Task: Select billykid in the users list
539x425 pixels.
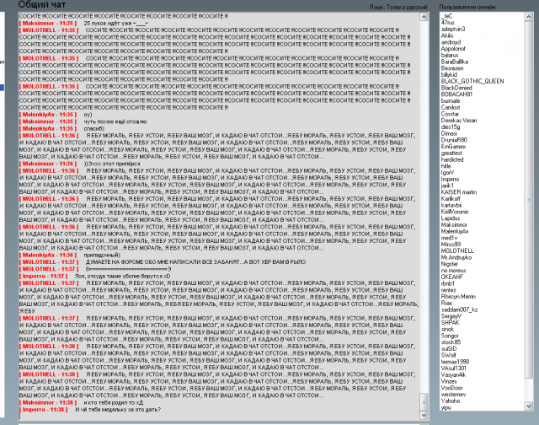Action: [x=449, y=75]
